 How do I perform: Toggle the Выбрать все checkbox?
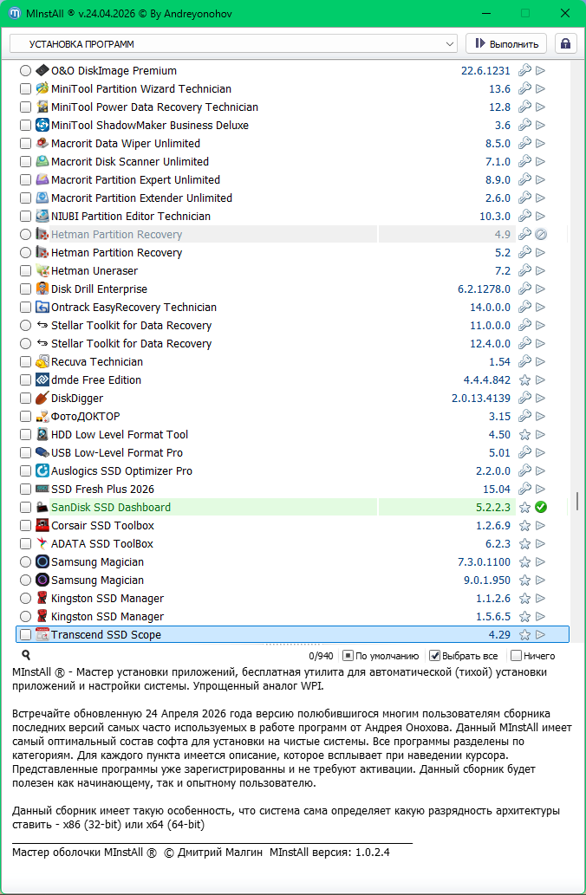click(x=435, y=656)
